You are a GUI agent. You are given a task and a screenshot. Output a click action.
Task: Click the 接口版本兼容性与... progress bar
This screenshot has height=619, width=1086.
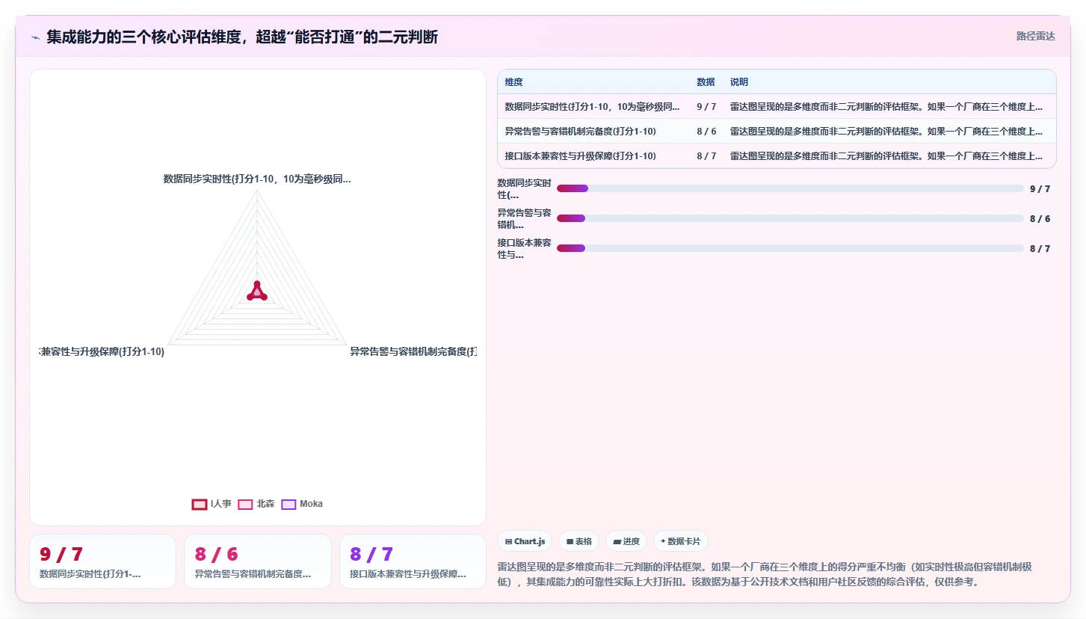790,248
